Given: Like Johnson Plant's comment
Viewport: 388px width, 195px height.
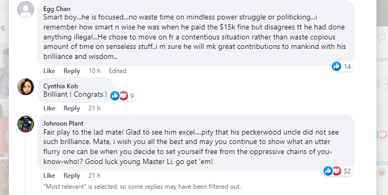Looking at the screenshot, I should point(49,176).
